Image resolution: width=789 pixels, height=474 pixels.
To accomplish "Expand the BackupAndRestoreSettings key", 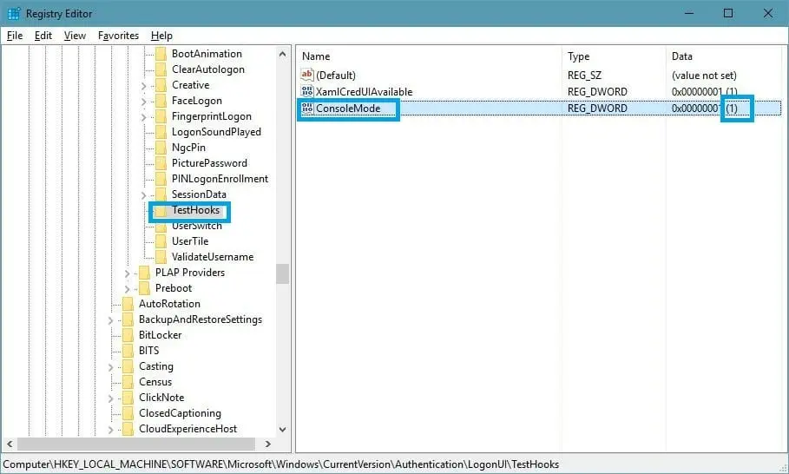I will tap(111, 320).
